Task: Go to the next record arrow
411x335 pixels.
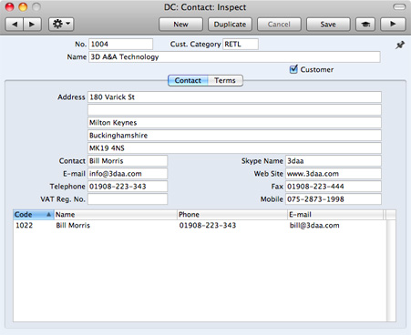Action: 32,25
